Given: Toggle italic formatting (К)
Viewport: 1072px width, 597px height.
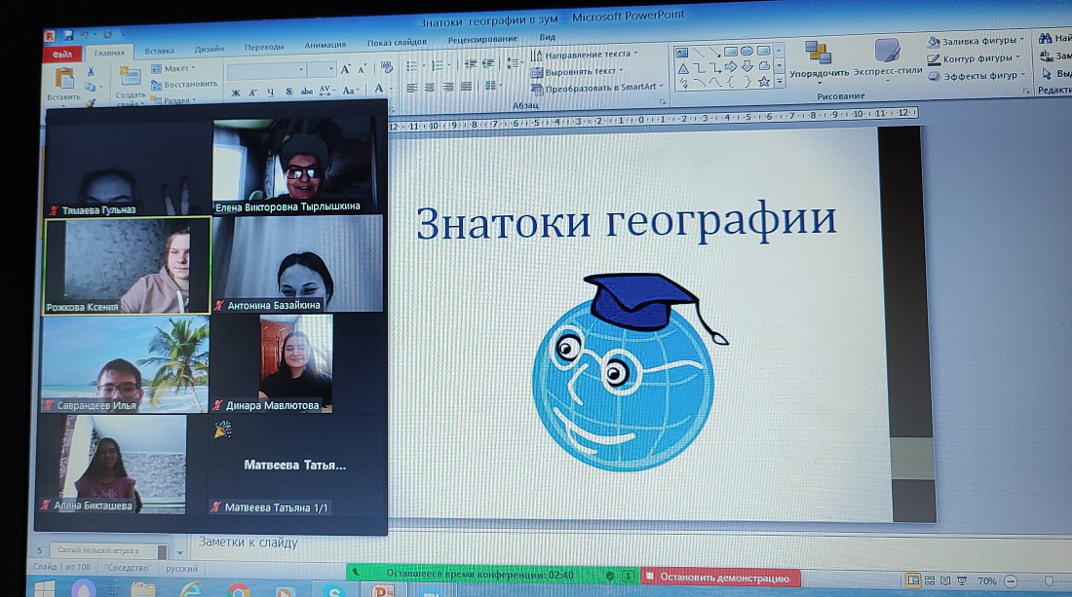Looking at the screenshot, I should coord(251,91).
